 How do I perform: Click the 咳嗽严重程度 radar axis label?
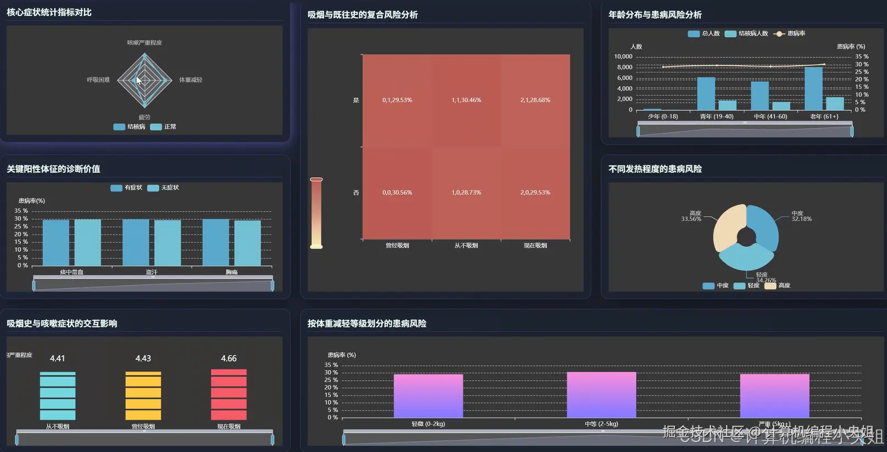click(144, 43)
